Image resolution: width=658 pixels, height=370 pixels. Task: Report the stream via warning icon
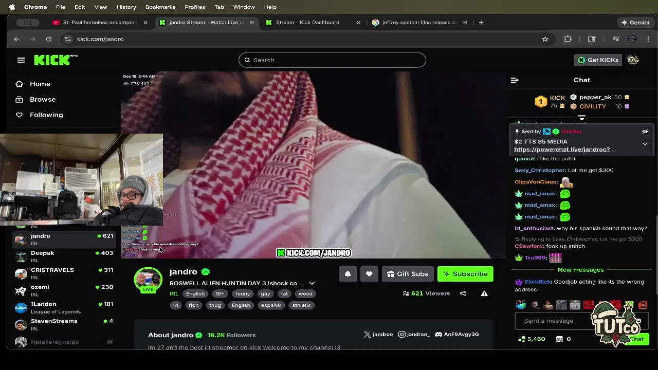(484, 293)
